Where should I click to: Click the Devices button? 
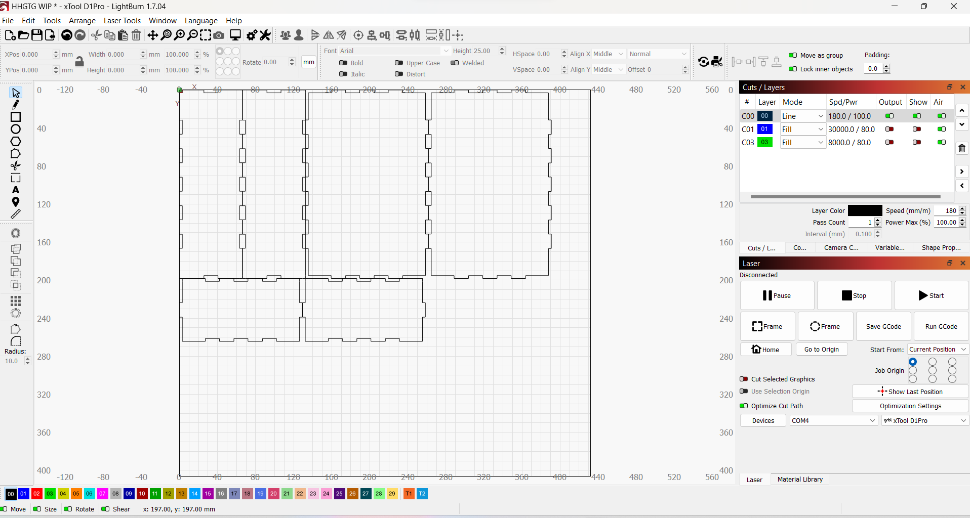click(x=763, y=420)
